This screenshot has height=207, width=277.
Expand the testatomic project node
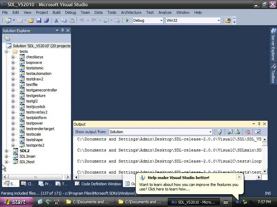pyautogui.click(x=13, y=68)
